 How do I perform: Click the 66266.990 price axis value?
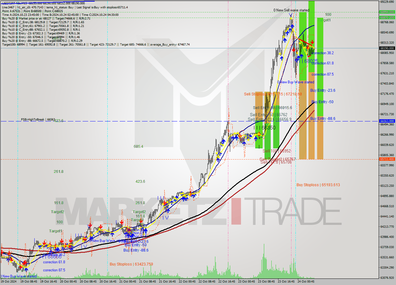point(387,134)
